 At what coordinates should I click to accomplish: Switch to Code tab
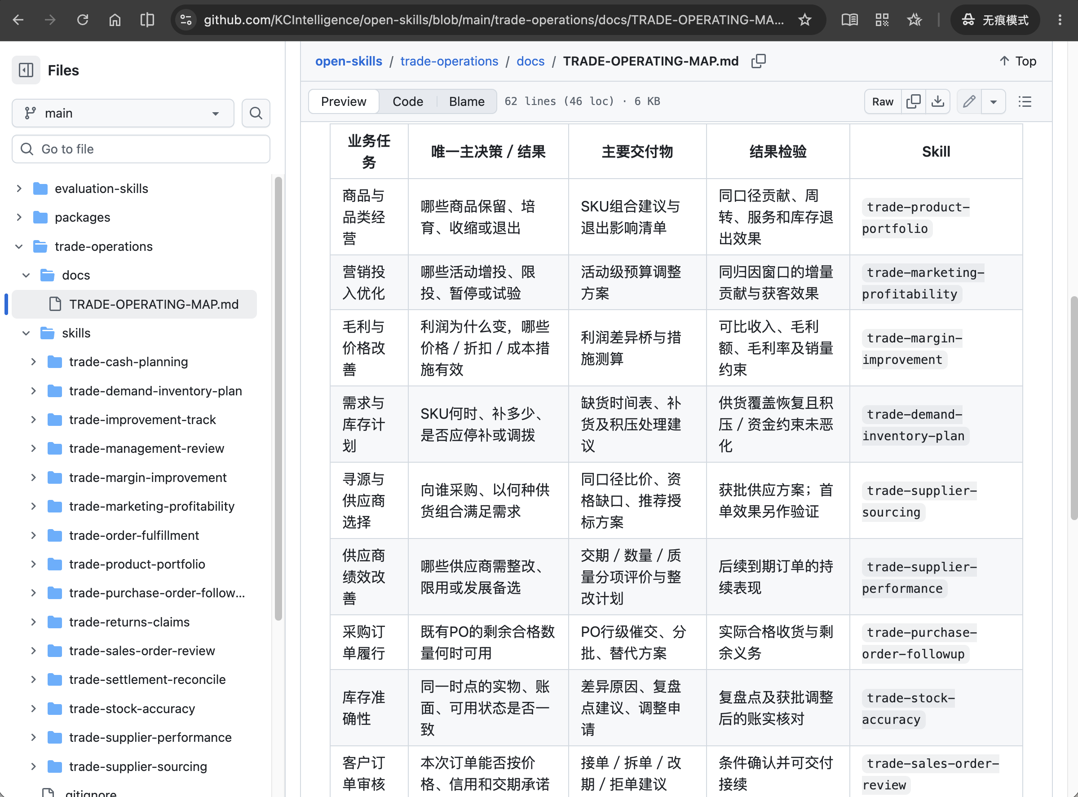pos(408,101)
